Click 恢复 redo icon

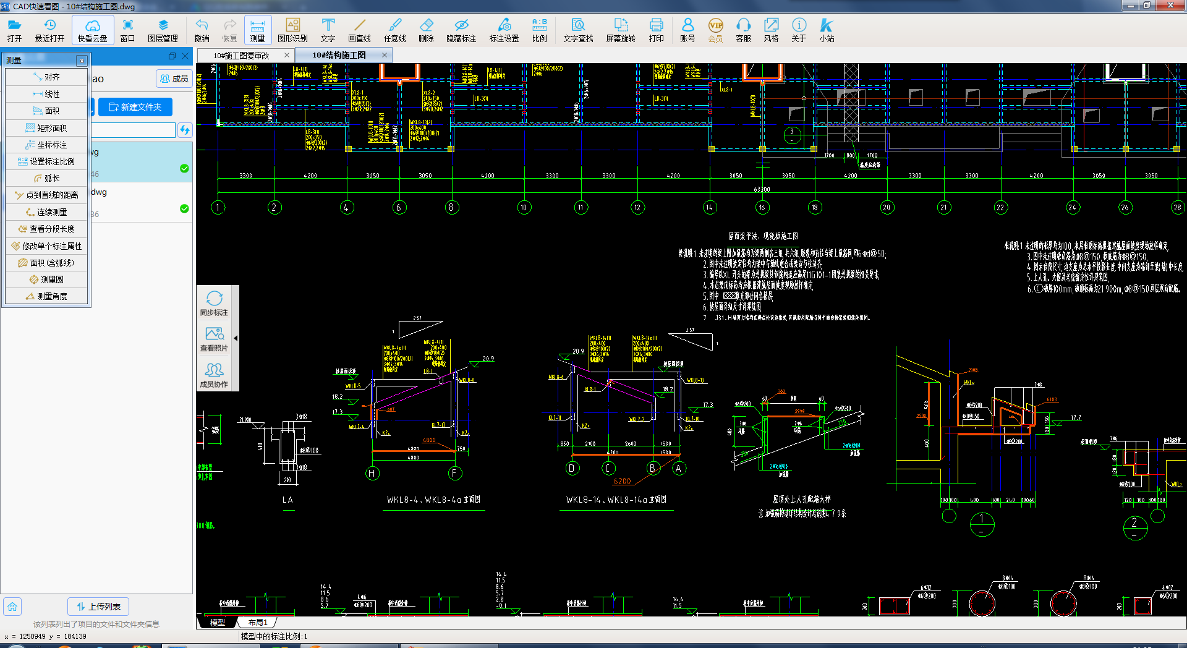coord(230,30)
